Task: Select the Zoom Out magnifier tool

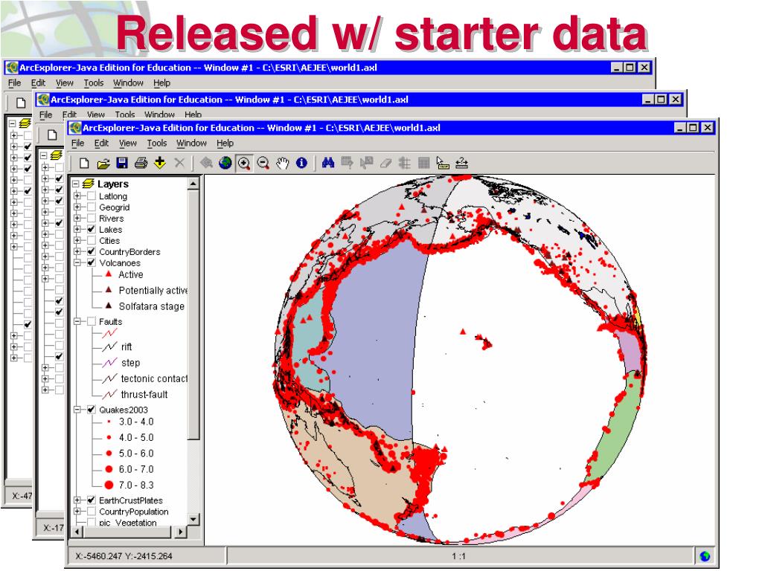Action: coord(263,163)
